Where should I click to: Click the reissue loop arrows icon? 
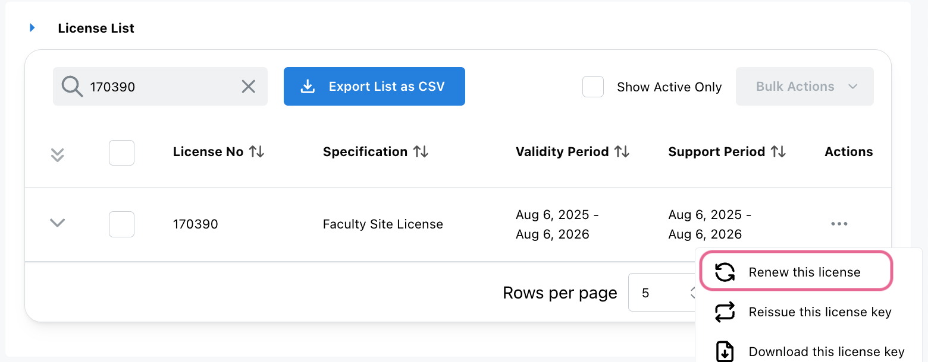pyautogui.click(x=725, y=312)
